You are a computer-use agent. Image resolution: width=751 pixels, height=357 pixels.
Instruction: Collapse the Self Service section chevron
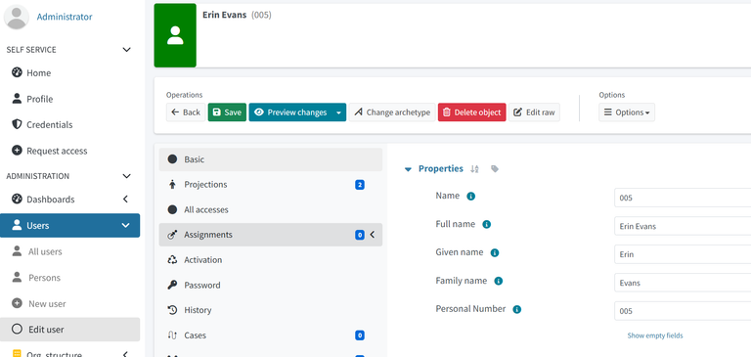(126, 50)
